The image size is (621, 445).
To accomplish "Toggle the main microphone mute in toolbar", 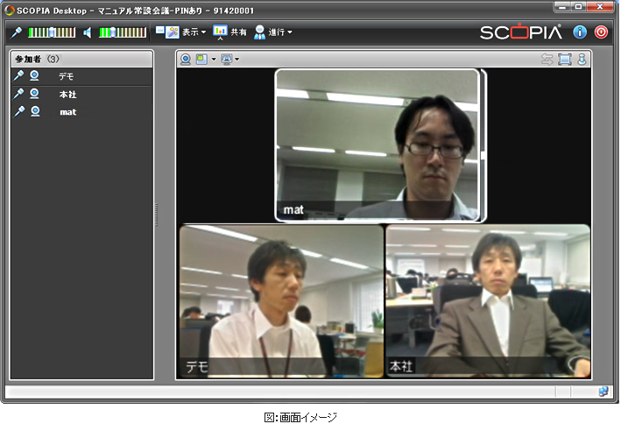I will pyautogui.click(x=17, y=32).
